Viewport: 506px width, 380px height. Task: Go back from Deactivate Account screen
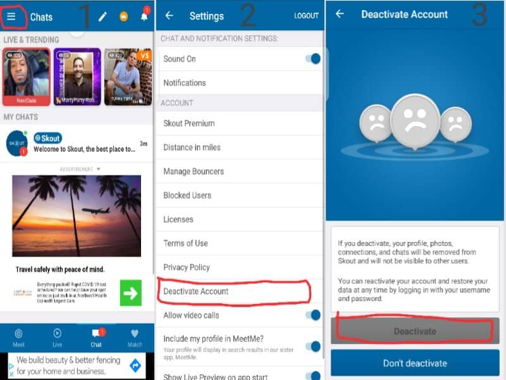340,13
